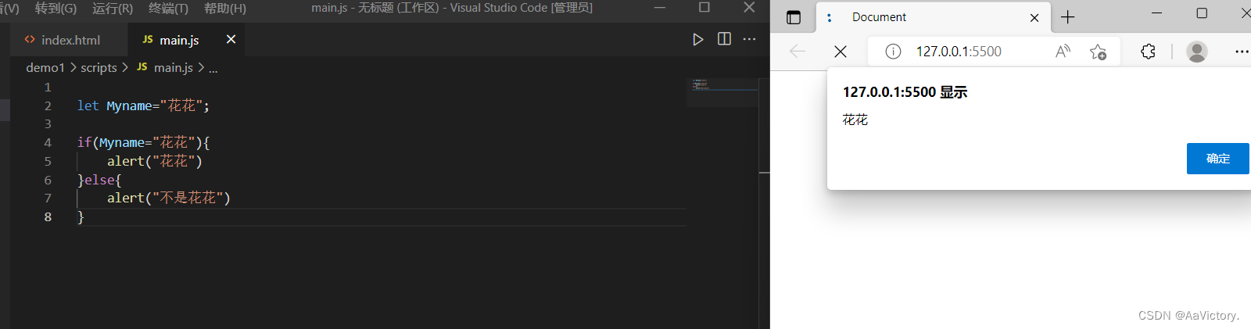Open the browser Extensions icon
The image size is (1251, 329).
click(x=1147, y=52)
